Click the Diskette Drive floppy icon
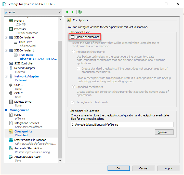 [x=11, y=102]
